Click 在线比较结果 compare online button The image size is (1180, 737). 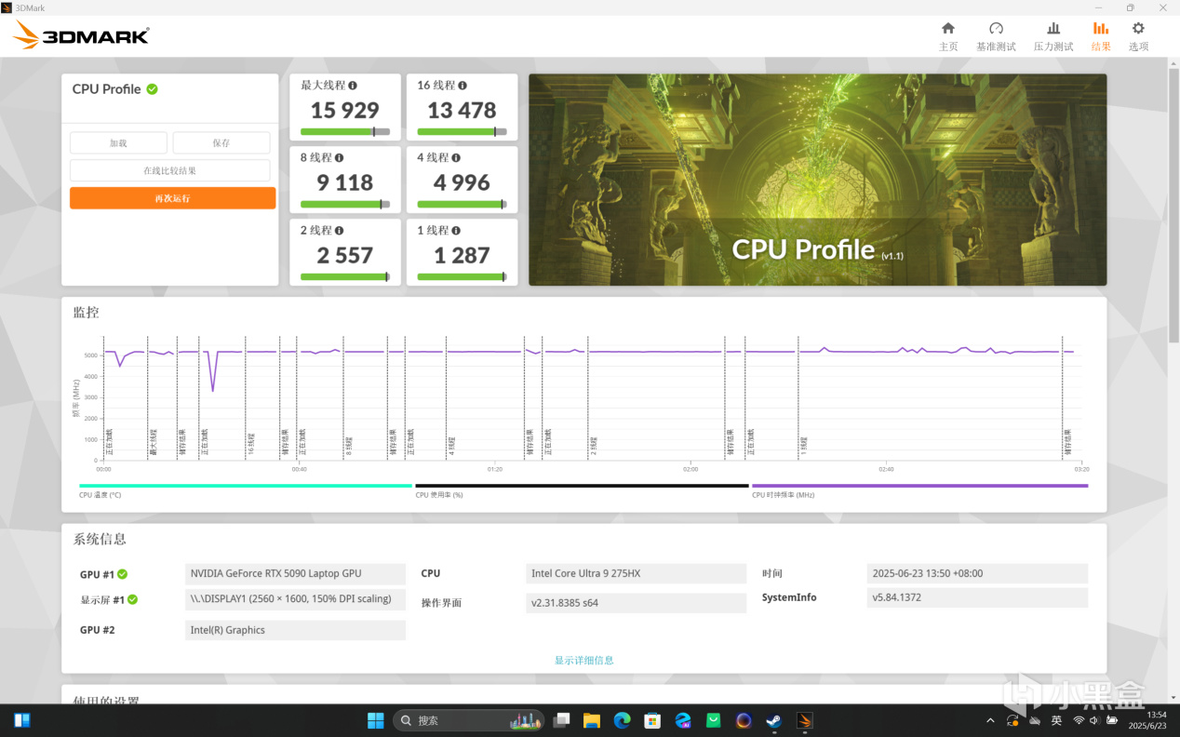point(170,170)
